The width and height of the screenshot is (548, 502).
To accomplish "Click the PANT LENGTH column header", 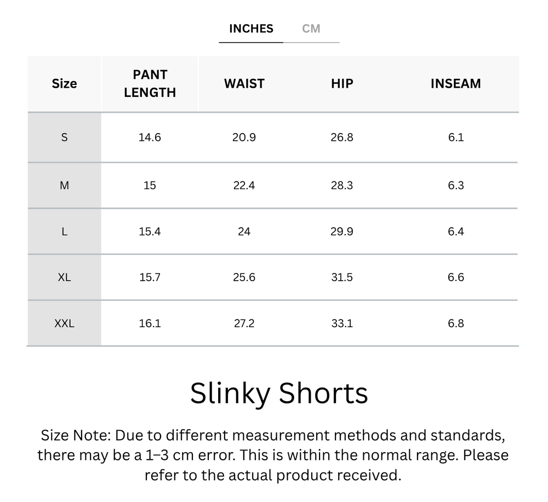I will pos(150,84).
